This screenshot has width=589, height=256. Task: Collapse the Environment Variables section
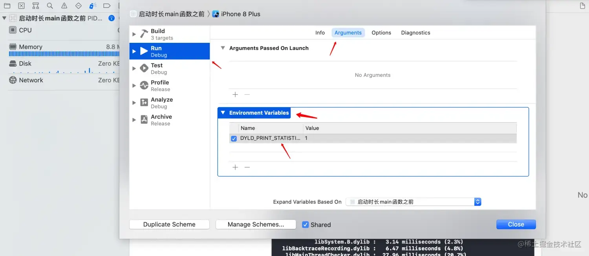tap(223, 113)
